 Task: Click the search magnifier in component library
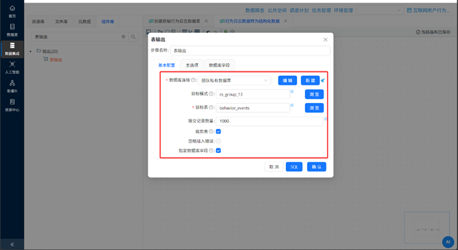pos(133,37)
